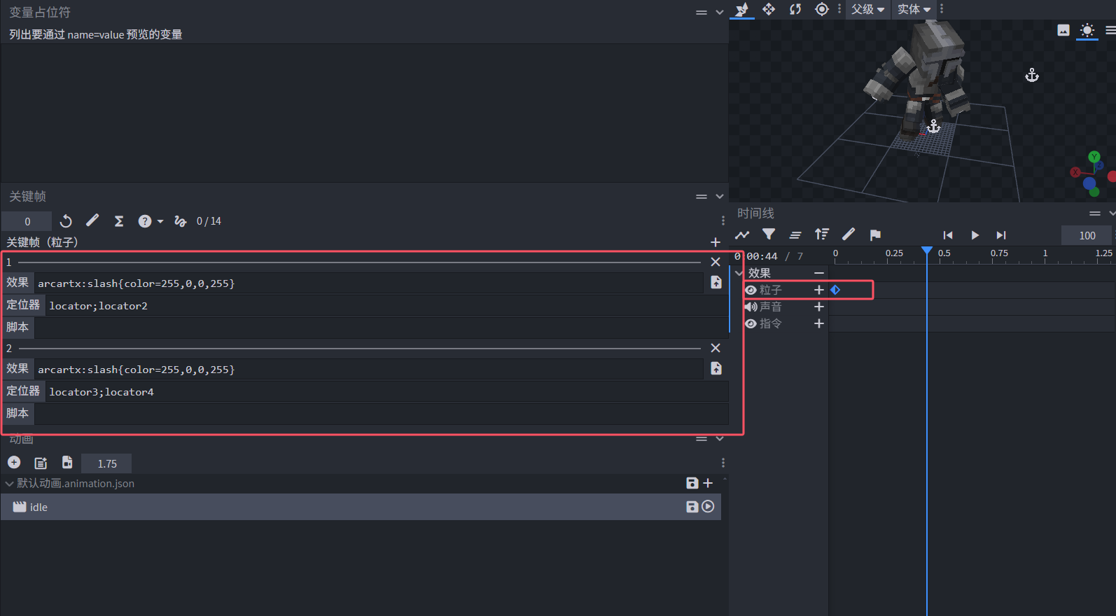
Task: Click the add animation plus-circle icon
Action: 14,463
